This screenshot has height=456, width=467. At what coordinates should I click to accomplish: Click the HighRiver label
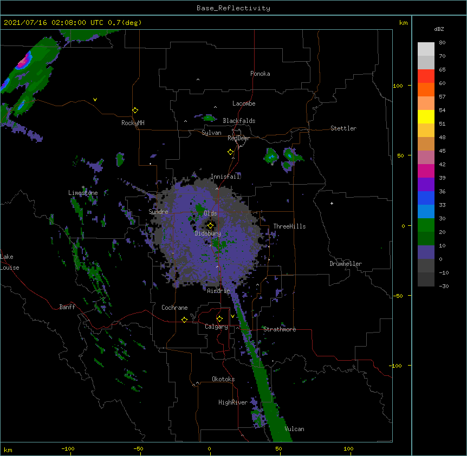[x=233, y=402]
